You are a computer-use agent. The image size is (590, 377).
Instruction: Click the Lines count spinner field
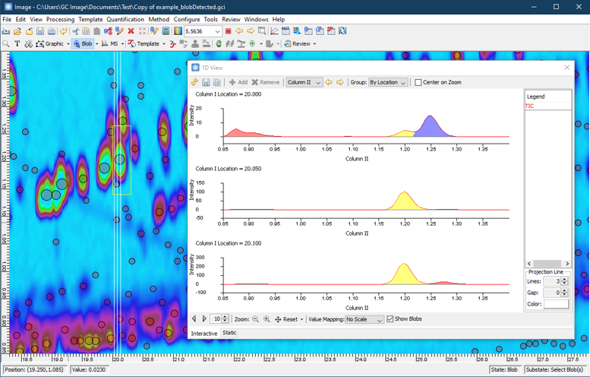pyautogui.click(x=551, y=281)
